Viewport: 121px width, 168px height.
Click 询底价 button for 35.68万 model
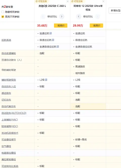coord(61,25)
